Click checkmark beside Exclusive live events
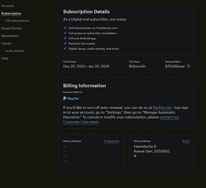Image resolution: width=206 pixels, height=188 pixels. coord(65,43)
